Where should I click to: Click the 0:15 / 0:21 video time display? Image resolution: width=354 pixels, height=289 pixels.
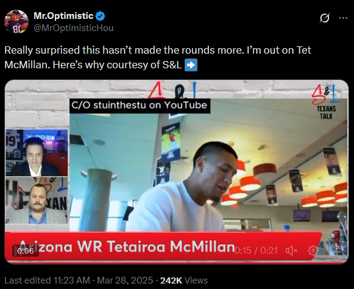point(256,251)
